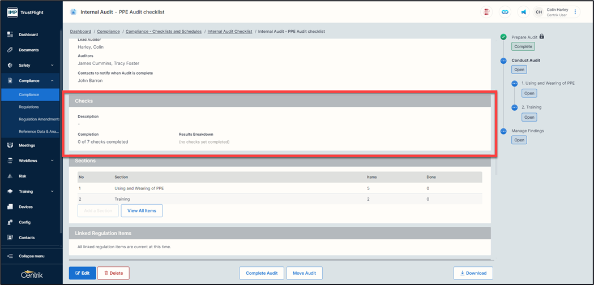The image size is (594, 285).
Task: Click the Devices icon in sidebar
Action: point(10,207)
